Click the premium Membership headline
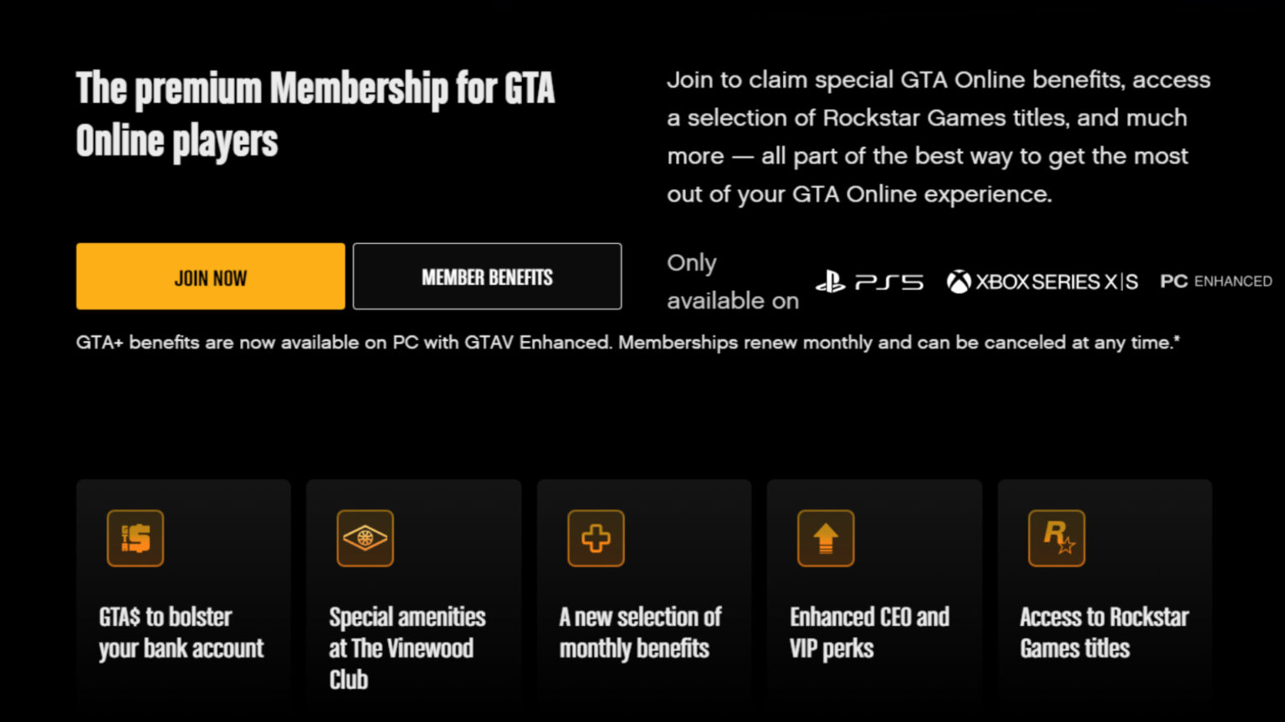 click(x=316, y=113)
